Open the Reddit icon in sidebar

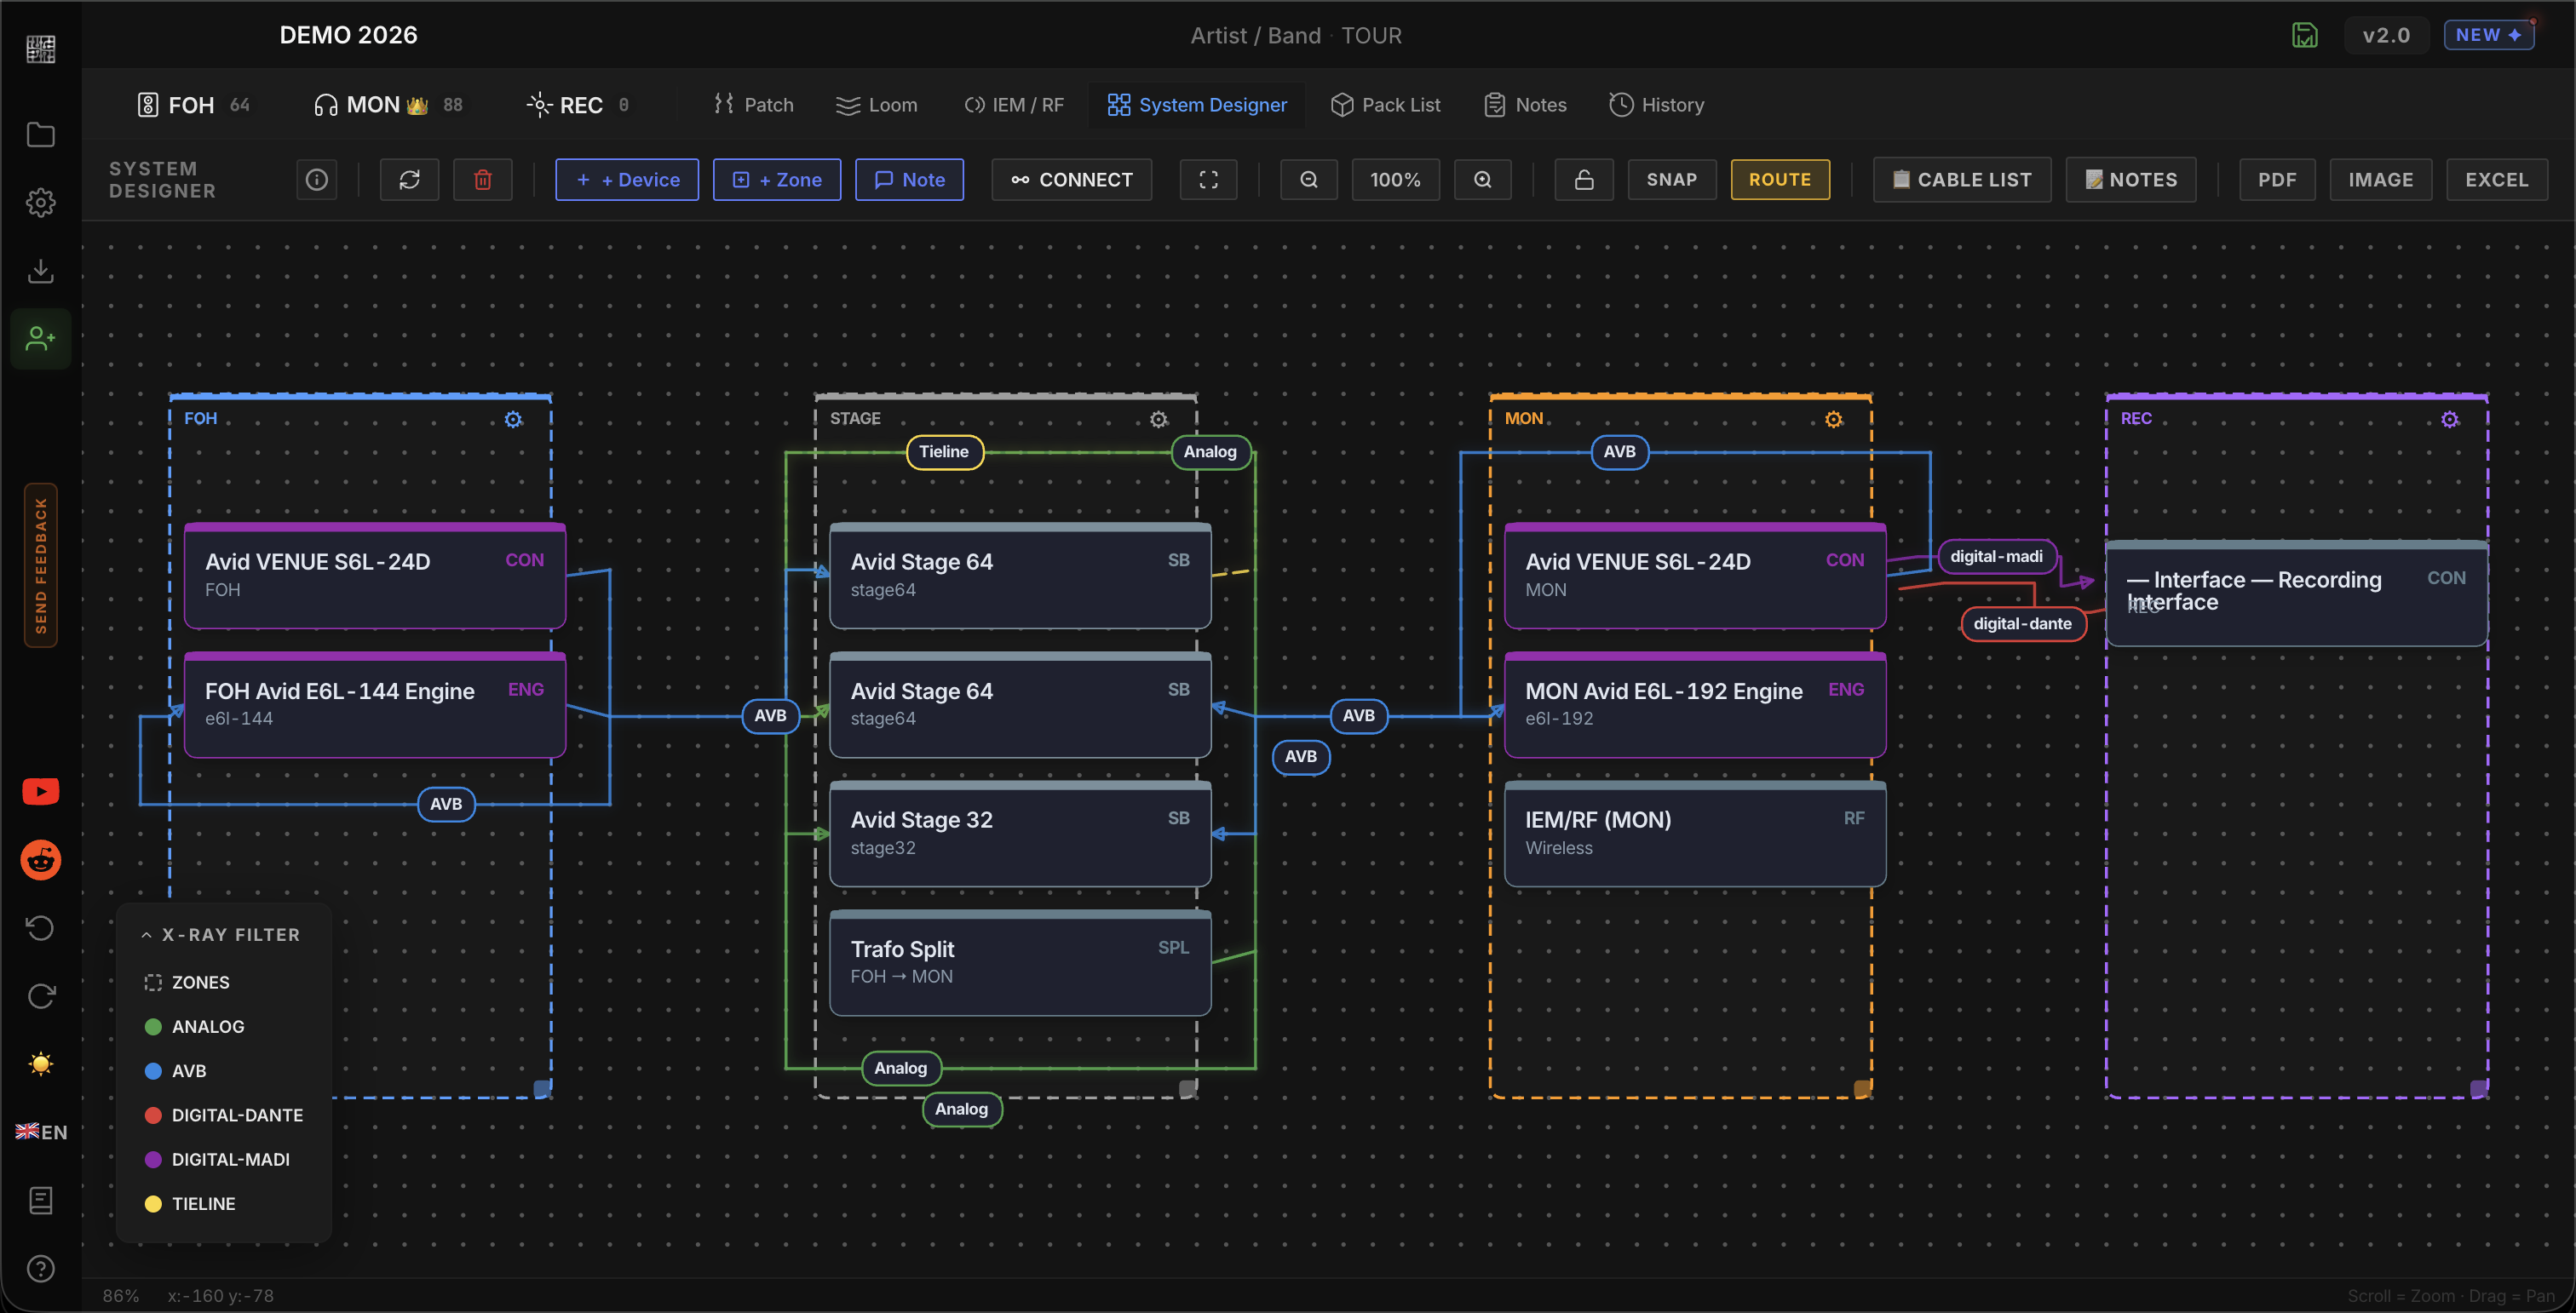click(x=40, y=859)
